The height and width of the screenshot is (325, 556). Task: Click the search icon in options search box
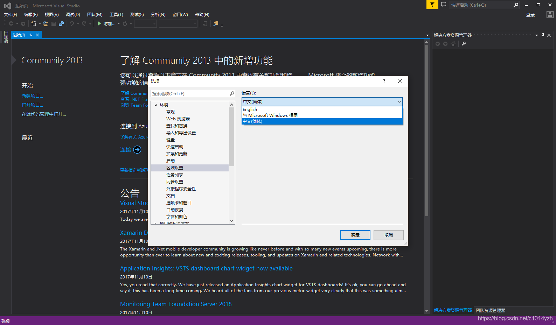click(x=232, y=93)
